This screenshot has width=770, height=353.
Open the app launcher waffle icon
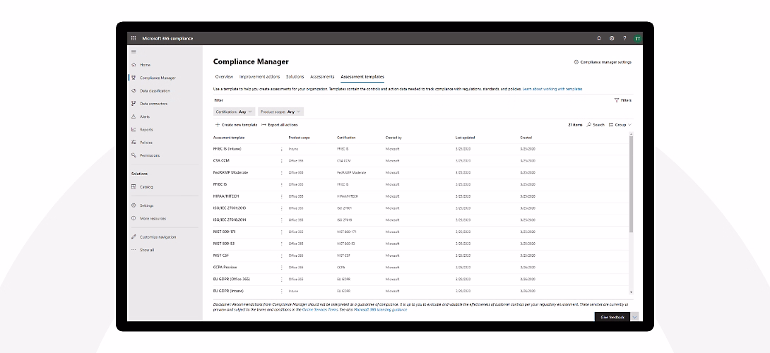click(134, 38)
